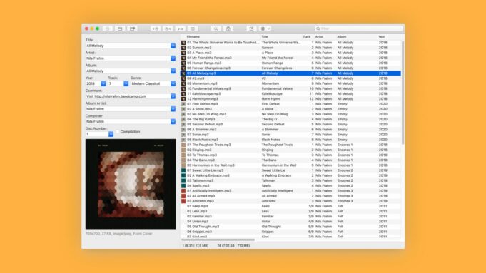
Task: Open the Comment field dropdown arrow
Action: point(173,96)
